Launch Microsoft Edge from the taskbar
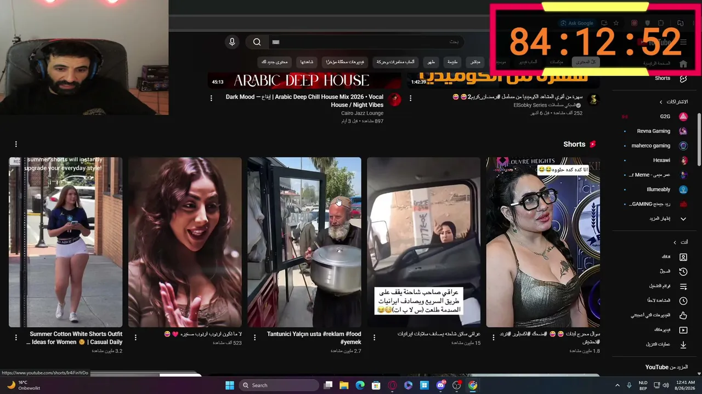Image resolution: width=702 pixels, height=394 pixels. click(x=360, y=385)
